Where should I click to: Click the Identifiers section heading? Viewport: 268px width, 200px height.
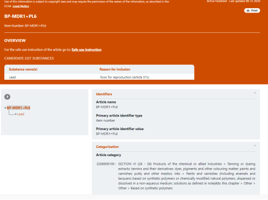(x=104, y=94)
